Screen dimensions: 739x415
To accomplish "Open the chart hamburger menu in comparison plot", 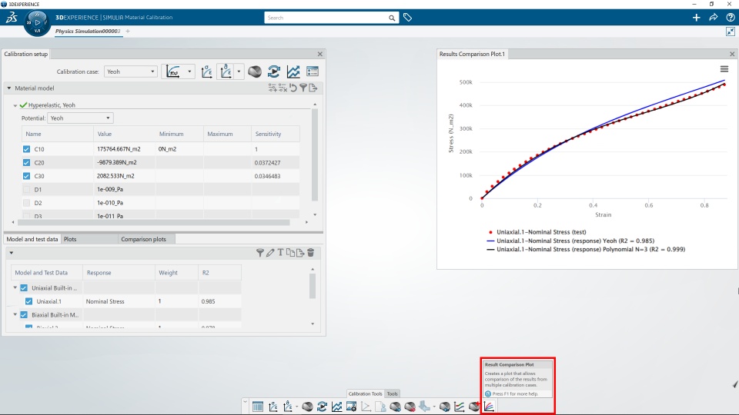I will [x=724, y=69].
